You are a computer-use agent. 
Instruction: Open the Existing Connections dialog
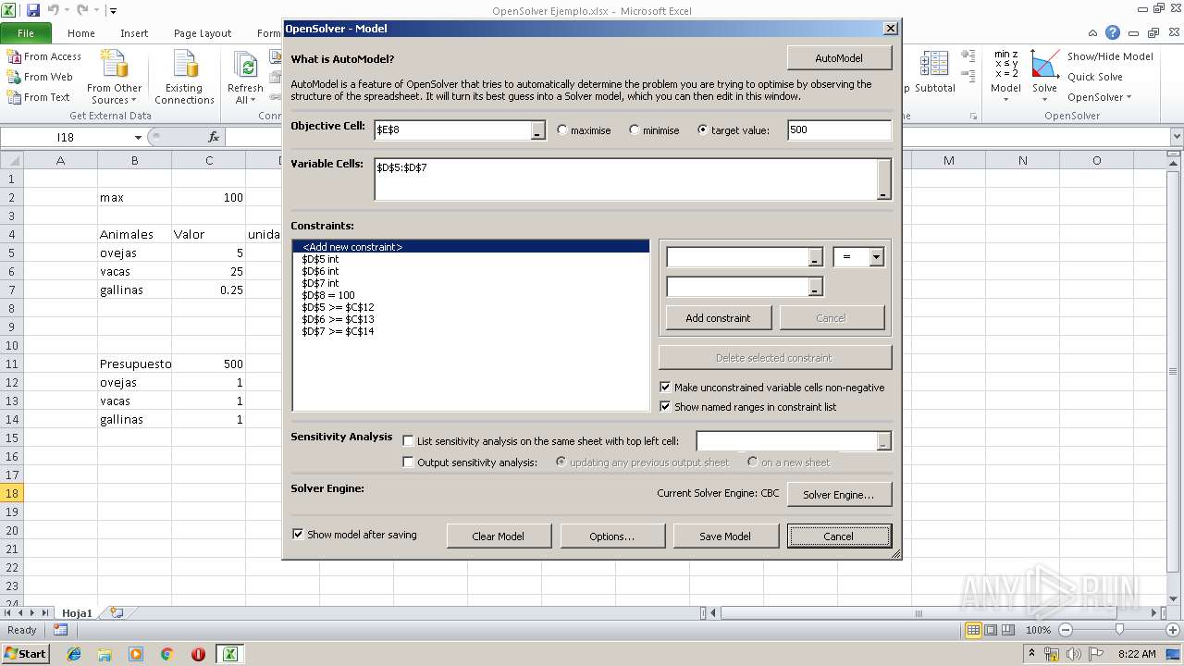click(184, 79)
